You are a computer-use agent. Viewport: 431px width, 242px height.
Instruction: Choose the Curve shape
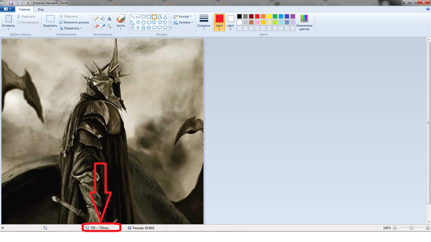138,17
